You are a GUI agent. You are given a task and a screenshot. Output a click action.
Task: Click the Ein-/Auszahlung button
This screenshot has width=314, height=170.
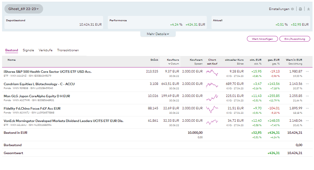coord(295,39)
